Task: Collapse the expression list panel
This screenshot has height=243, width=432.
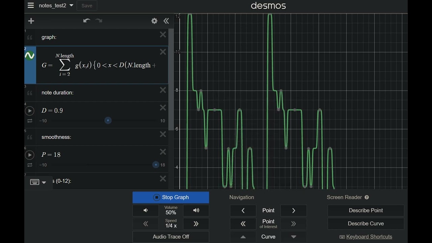Action: coord(166,21)
